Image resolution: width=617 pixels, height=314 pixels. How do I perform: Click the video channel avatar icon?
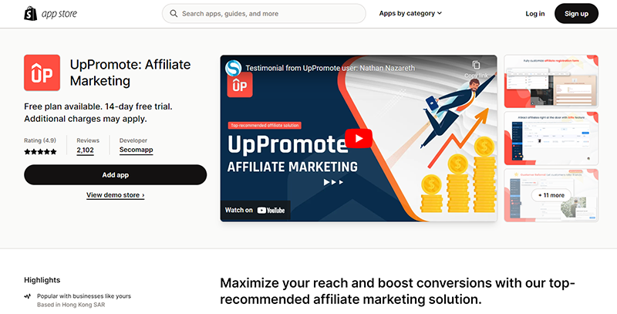pos(234,68)
